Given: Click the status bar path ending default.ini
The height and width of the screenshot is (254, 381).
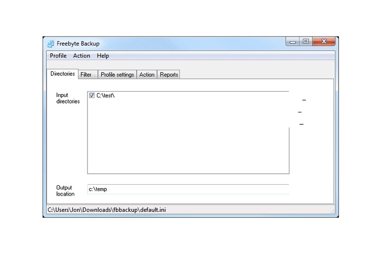Looking at the screenshot, I should [107, 210].
